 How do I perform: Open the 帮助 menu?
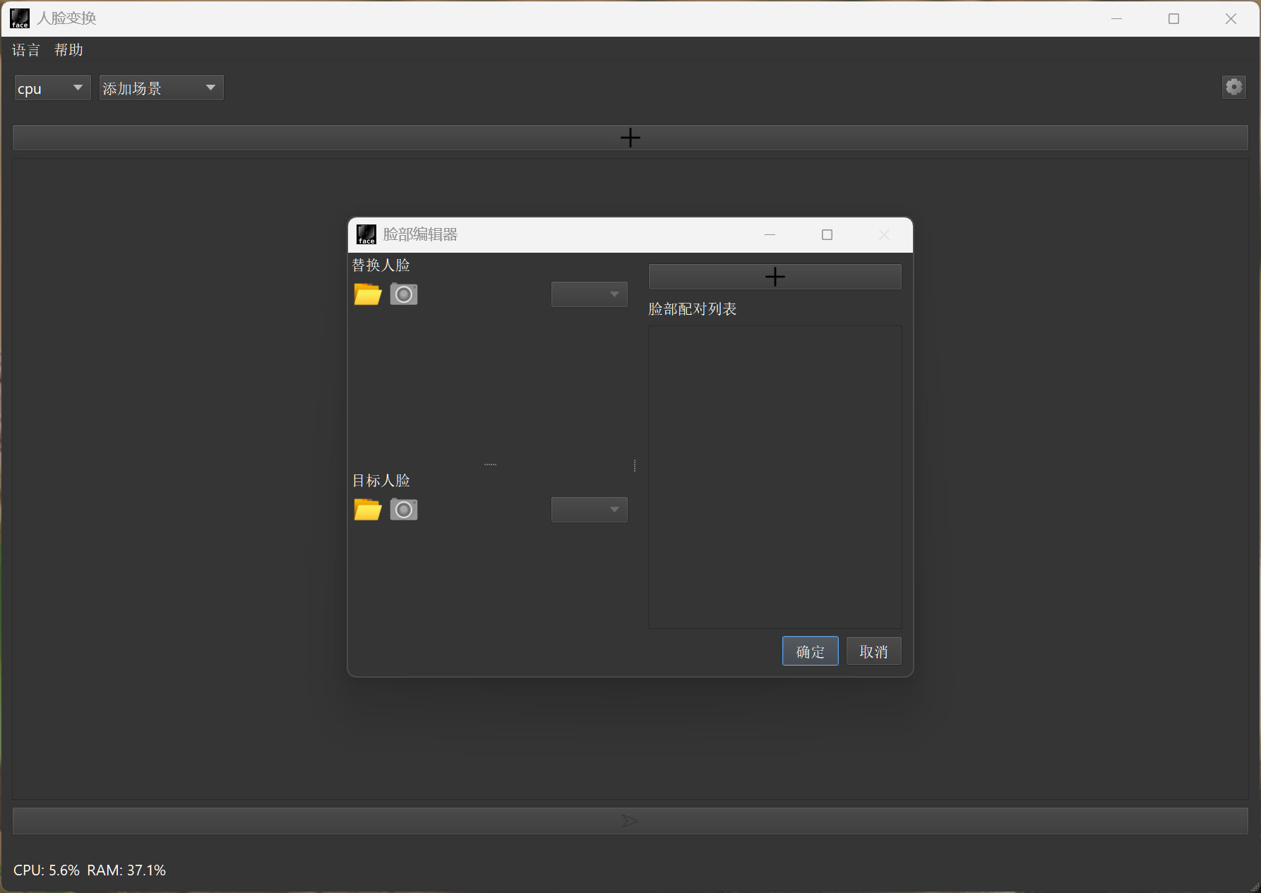(68, 50)
